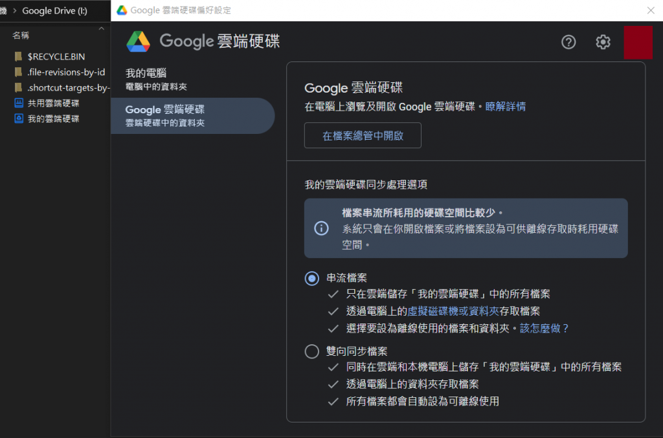Open the help question mark icon
Image resolution: width=663 pixels, height=438 pixels.
[568, 42]
